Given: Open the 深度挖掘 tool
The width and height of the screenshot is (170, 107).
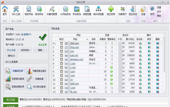Looking at the screenshot, I should pos(87,11).
